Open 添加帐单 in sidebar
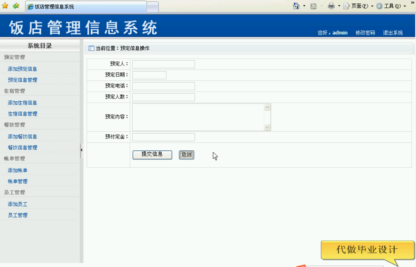Viewport: 416px width, 267px height. [17, 170]
